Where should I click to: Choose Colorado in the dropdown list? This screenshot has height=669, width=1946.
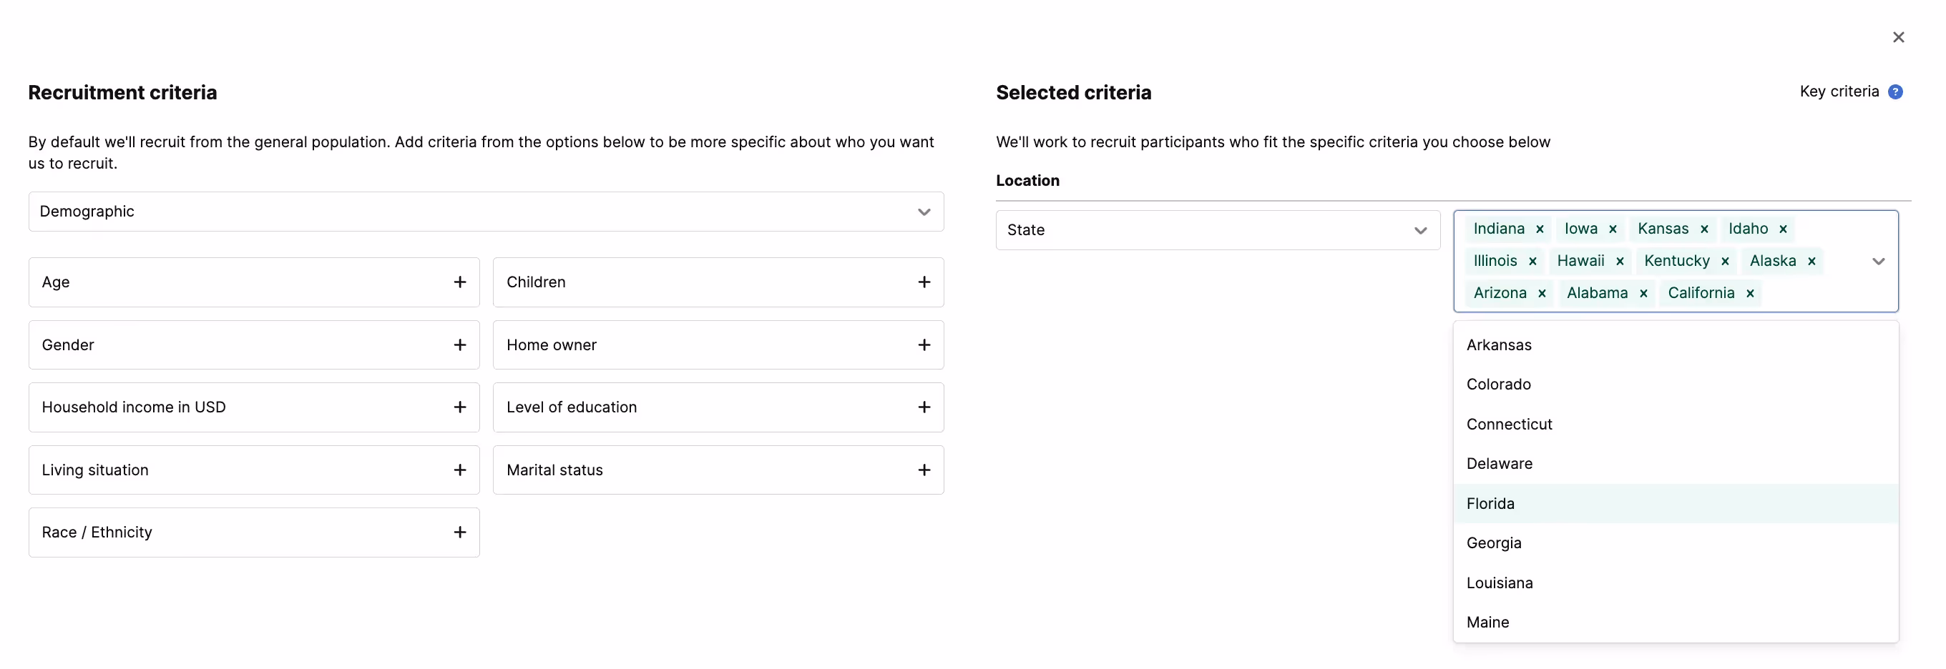coord(1499,385)
